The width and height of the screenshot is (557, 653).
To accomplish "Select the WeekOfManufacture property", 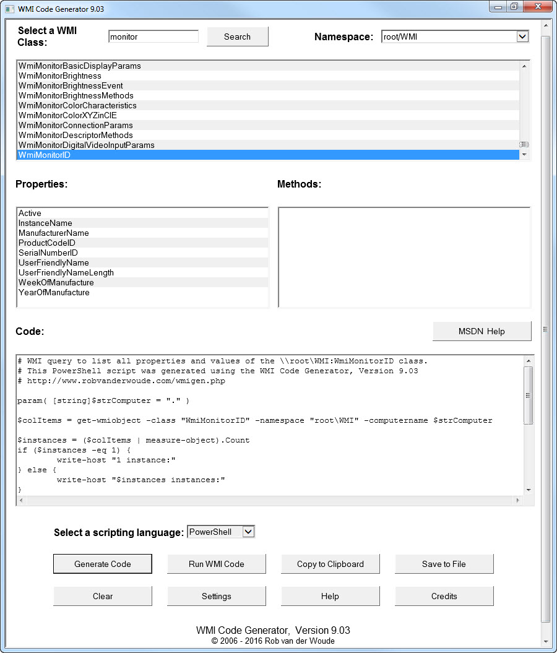I will (x=142, y=283).
